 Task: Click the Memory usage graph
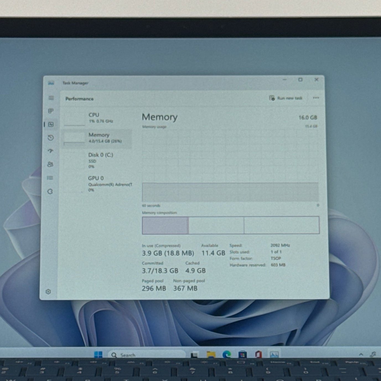[x=230, y=165]
